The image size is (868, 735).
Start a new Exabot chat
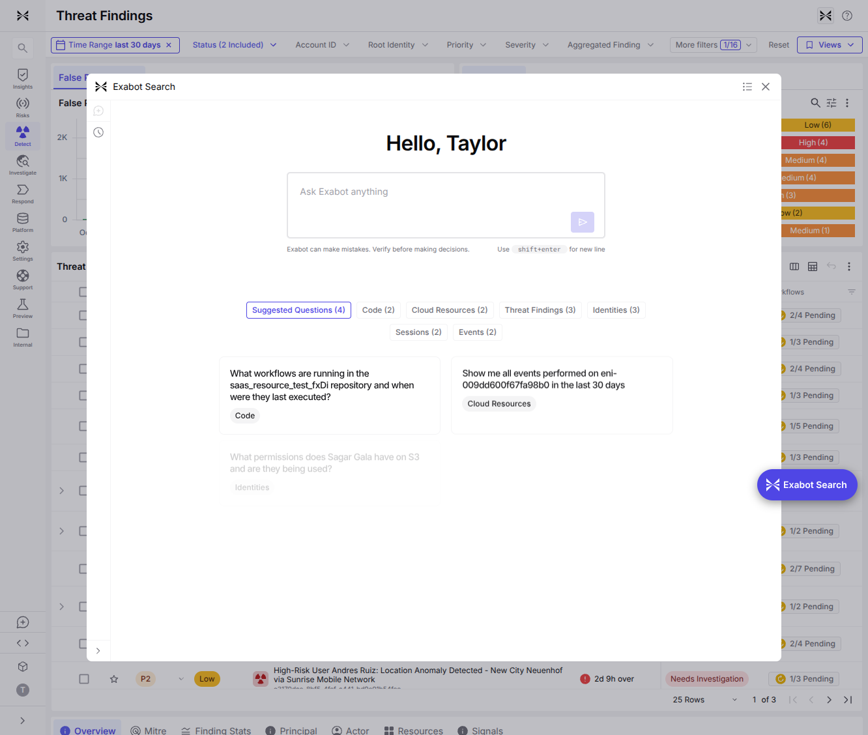[98, 111]
